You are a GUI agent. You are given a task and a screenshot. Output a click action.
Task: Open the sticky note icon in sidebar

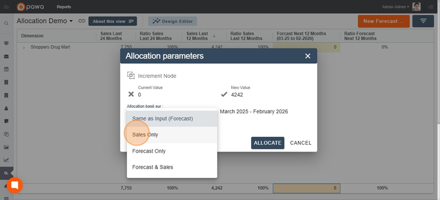point(6,121)
